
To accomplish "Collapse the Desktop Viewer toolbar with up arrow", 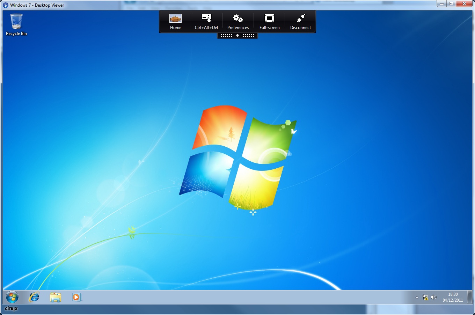I will click(237, 35).
